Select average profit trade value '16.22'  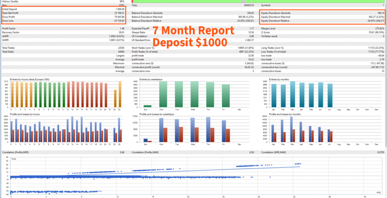click(x=251, y=59)
